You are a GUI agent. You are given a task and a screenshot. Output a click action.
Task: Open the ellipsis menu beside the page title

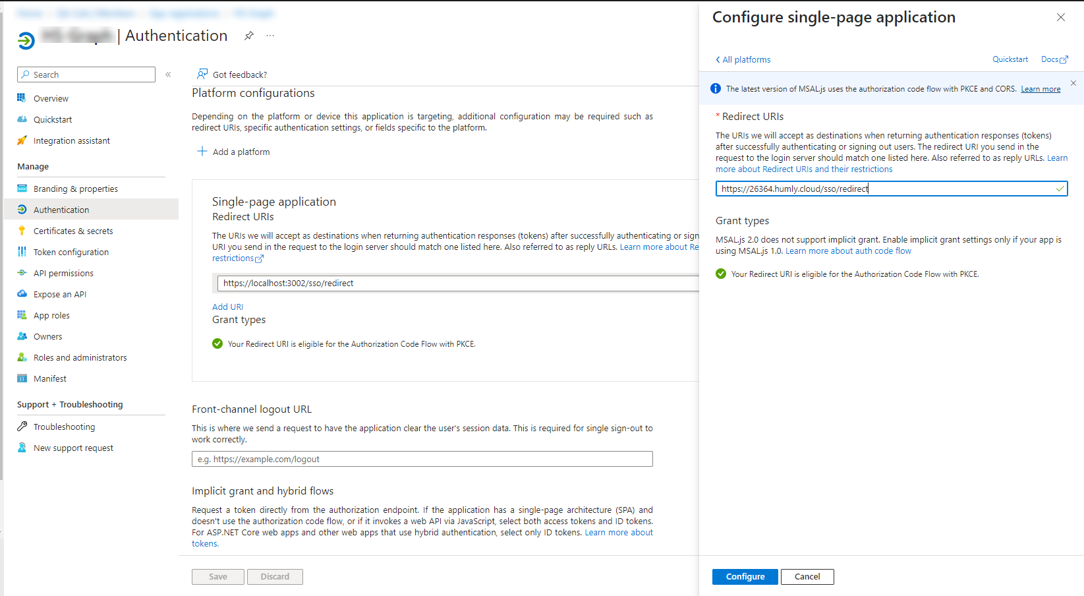tap(270, 36)
